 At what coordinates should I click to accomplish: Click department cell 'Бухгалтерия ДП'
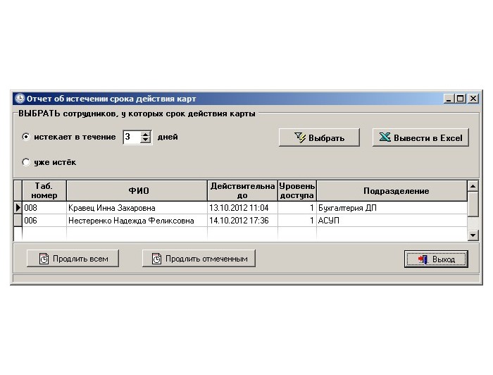click(392, 208)
